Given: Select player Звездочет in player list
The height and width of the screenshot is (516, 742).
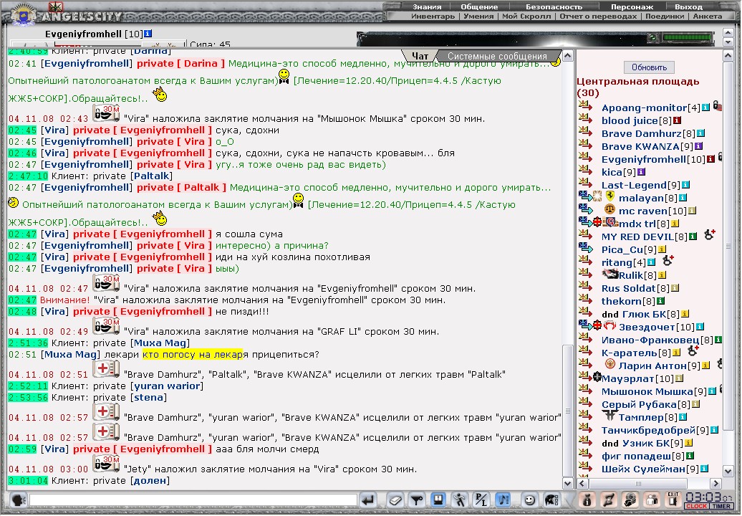Looking at the screenshot, I should click(647, 327).
